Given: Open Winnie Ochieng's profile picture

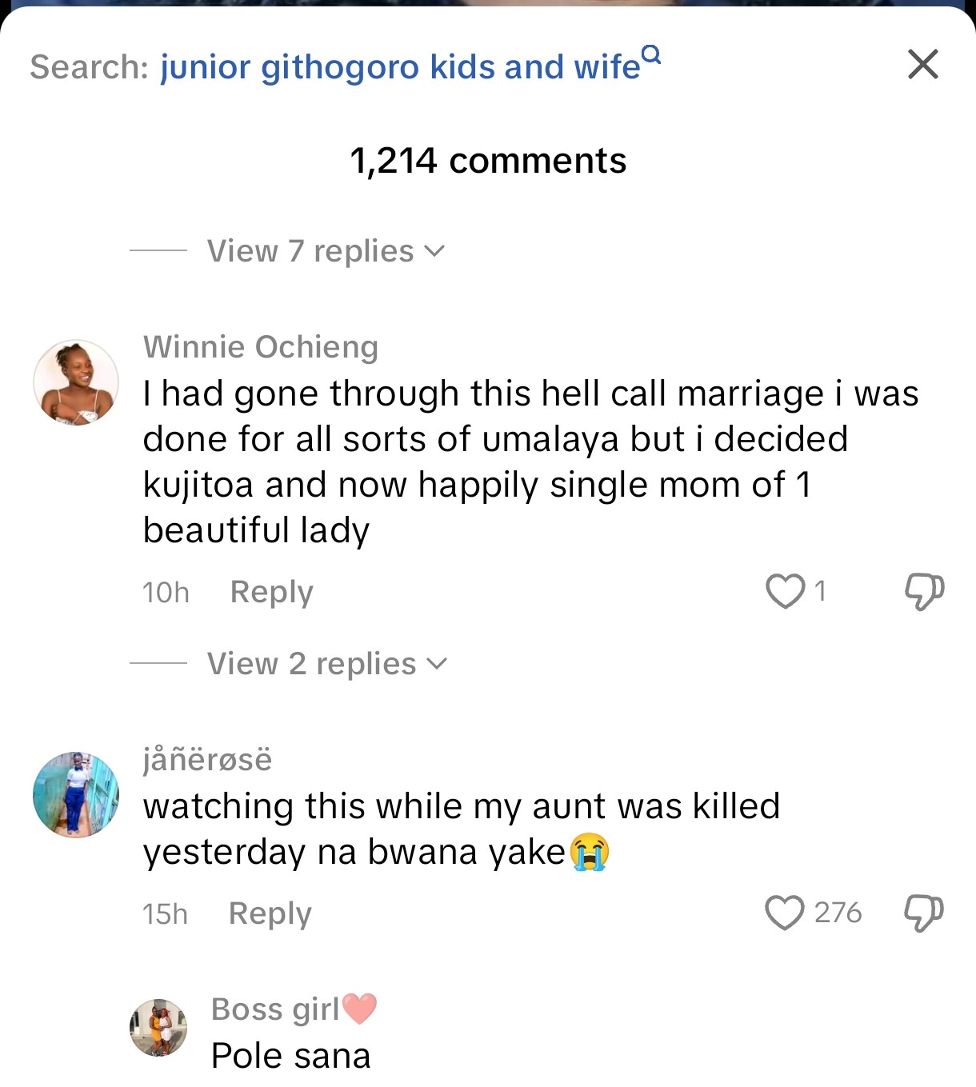Looking at the screenshot, I should point(76,382).
